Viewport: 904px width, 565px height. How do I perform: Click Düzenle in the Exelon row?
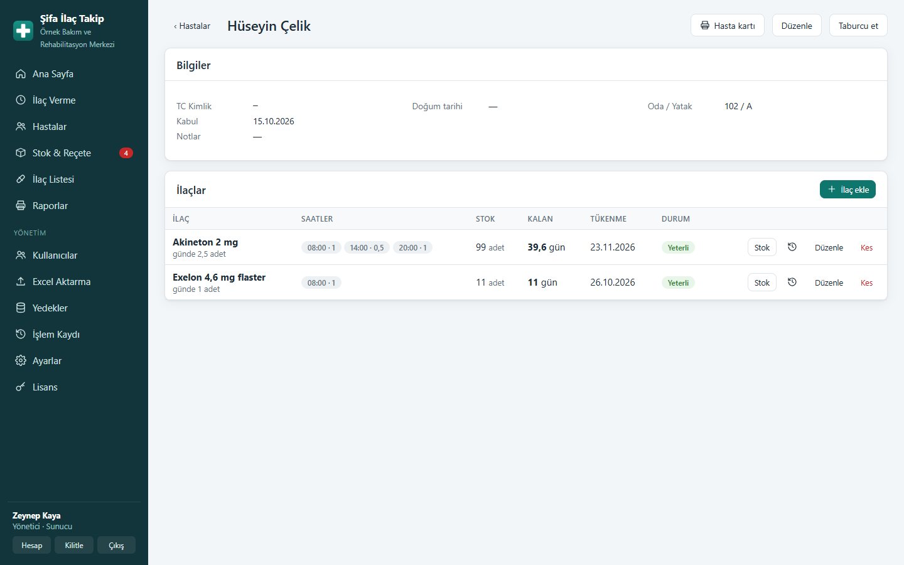pyautogui.click(x=829, y=282)
